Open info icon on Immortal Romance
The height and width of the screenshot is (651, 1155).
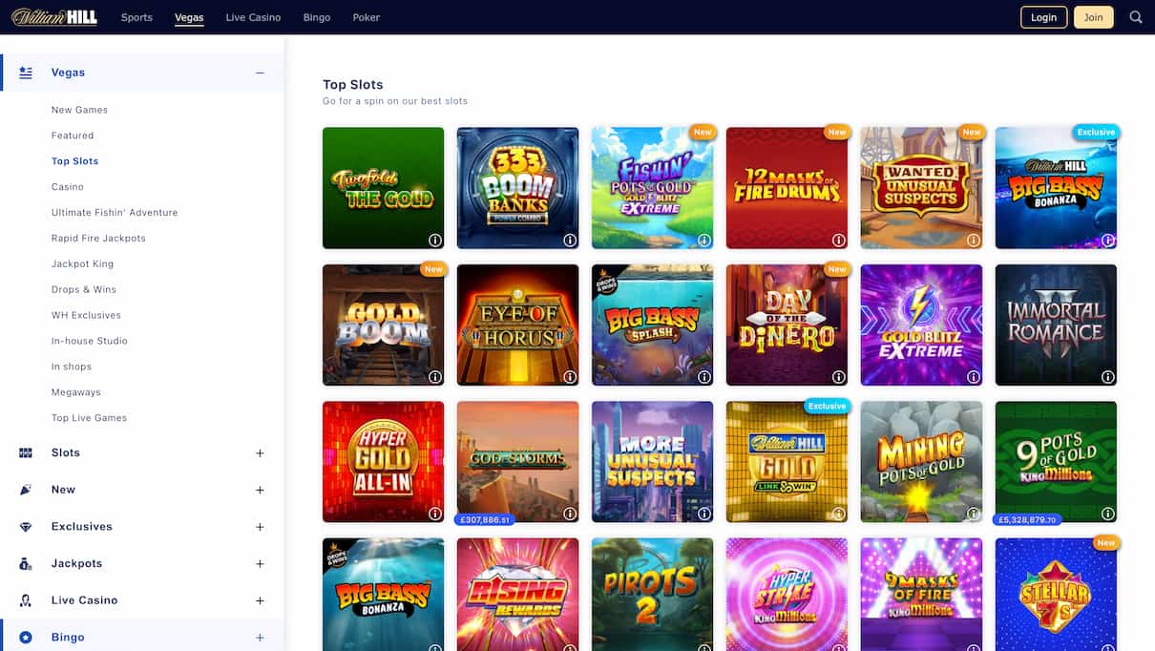click(1108, 377)
